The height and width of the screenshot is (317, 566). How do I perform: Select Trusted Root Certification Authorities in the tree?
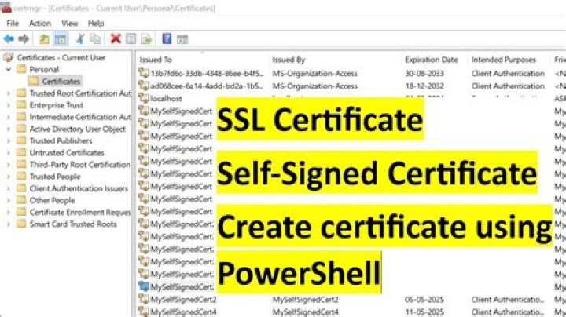80,93
